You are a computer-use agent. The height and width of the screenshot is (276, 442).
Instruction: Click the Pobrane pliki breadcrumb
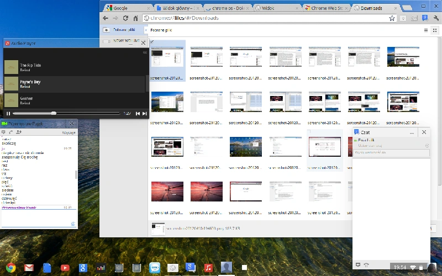click(161, 30)
